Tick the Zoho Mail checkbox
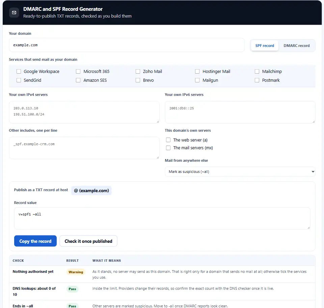 click(138, 71)
